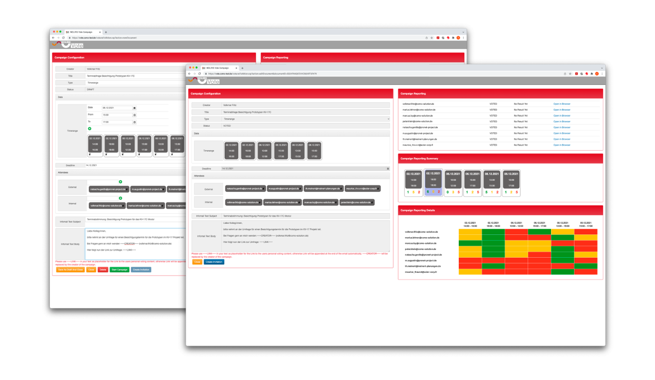Open the calendar picker beside the Date field

pos(134,108)
